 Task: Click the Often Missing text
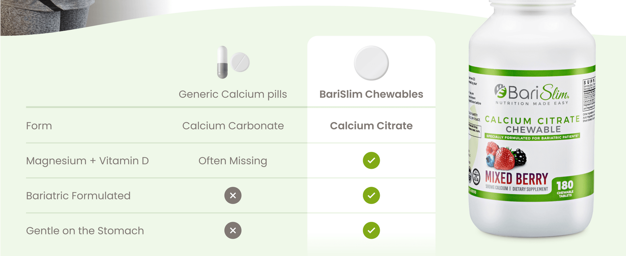pos(233,161)
